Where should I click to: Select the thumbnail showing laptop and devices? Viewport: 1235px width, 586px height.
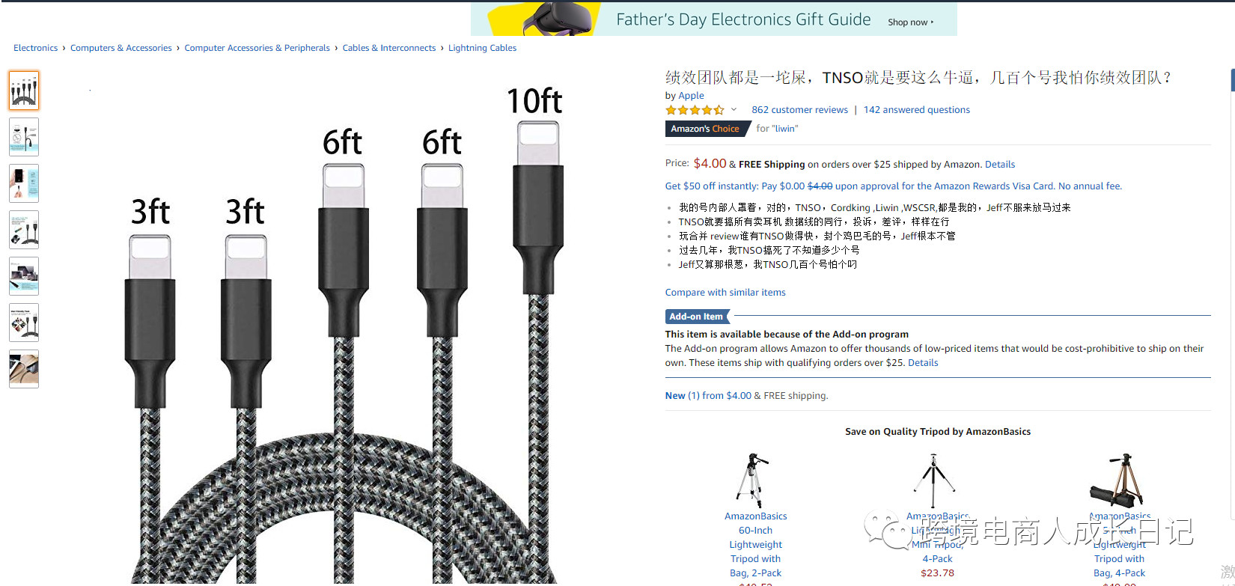click(x=24, y=276)
